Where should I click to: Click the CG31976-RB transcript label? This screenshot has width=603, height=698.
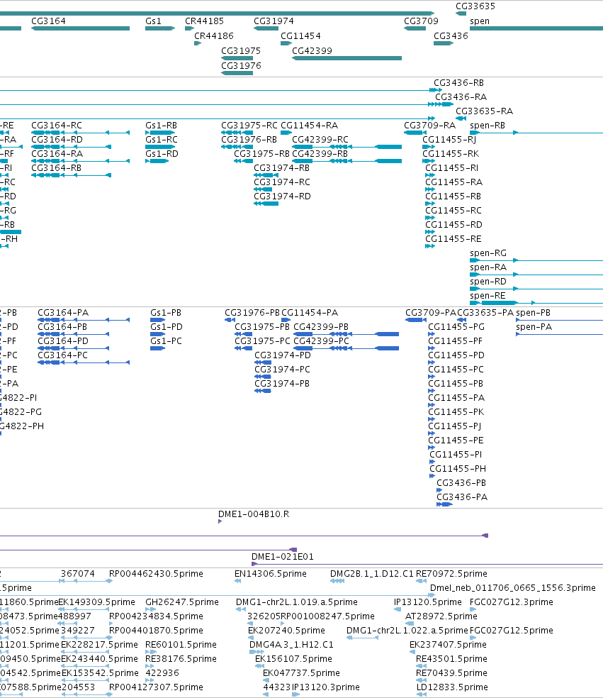[x=249, y=140]
